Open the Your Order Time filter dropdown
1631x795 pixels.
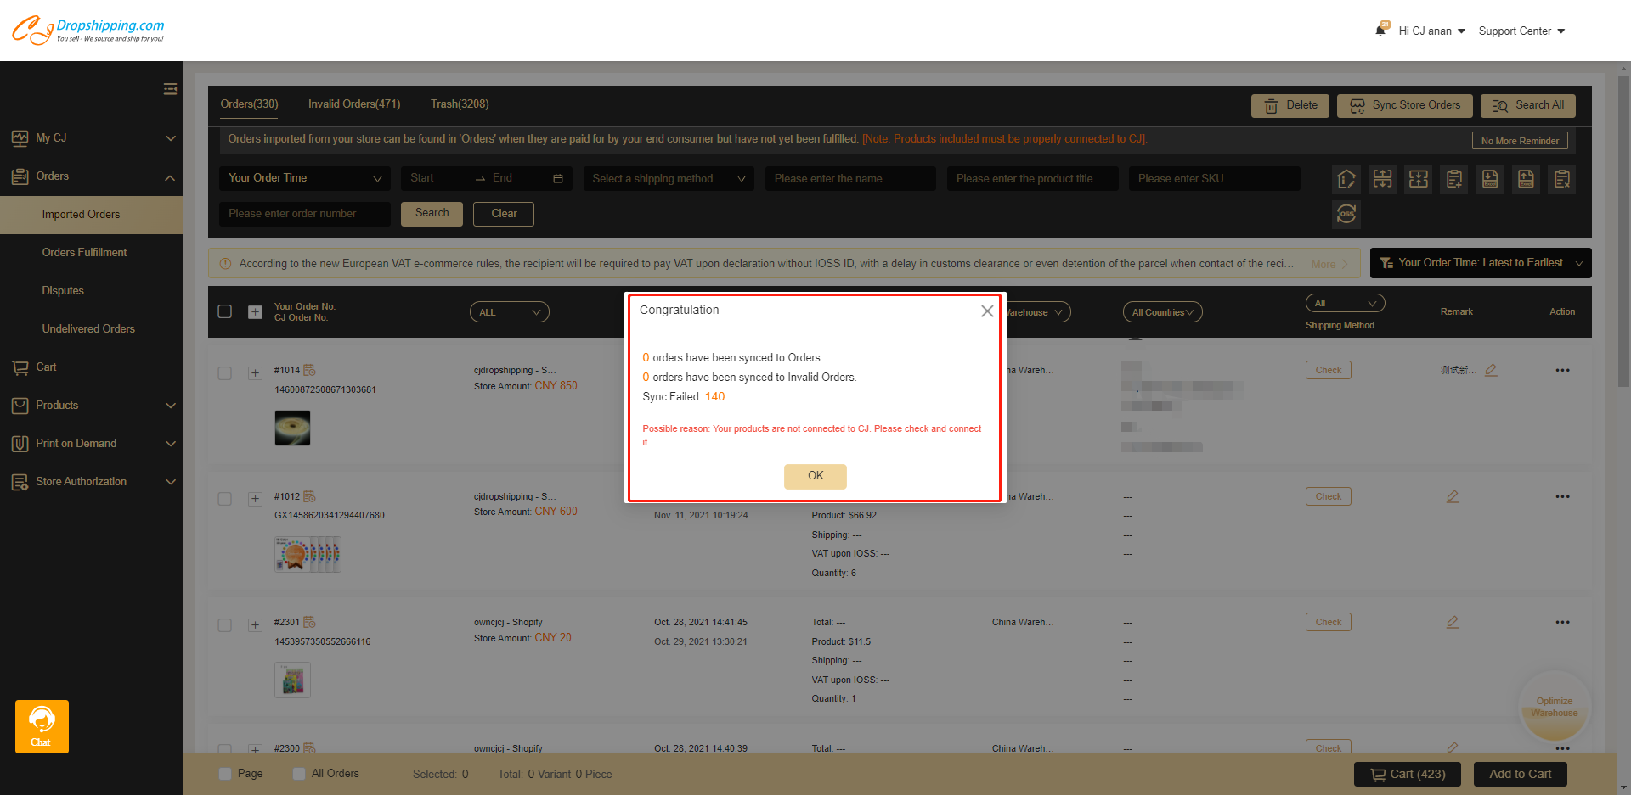[304, 178]
